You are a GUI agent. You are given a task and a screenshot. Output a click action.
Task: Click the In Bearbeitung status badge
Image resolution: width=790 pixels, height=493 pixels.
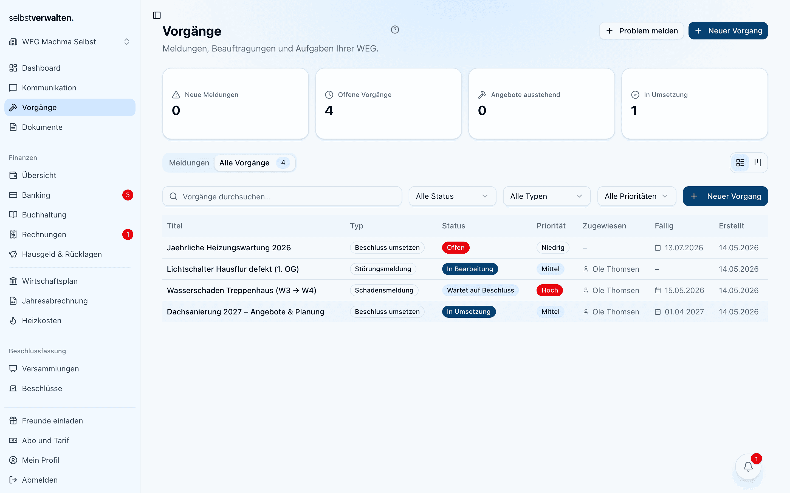click(470, 269)
